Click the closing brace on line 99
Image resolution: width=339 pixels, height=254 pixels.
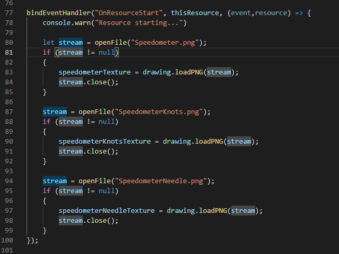tap(45, 231)
